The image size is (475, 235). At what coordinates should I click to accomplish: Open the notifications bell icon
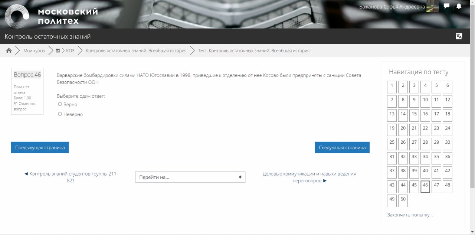tap(459, 7)
